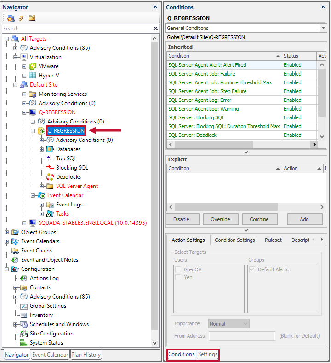
Task: Toggle the Default Alerts group checkbox
Action: tap(252, 269)
